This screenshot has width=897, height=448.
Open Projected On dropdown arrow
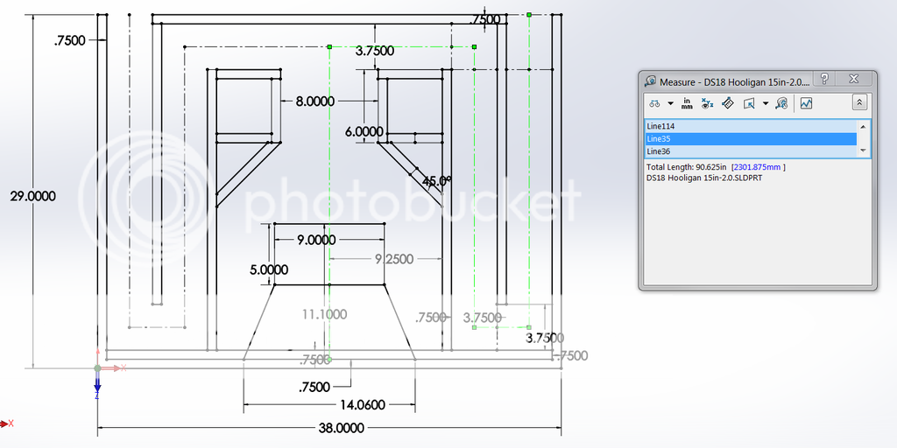(x=765, y=103)
